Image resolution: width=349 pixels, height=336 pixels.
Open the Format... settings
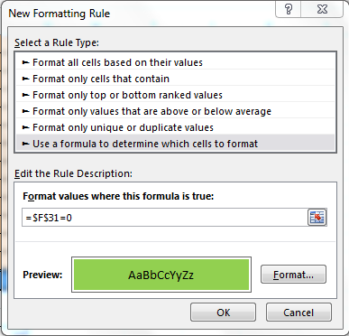click(293, 275)
